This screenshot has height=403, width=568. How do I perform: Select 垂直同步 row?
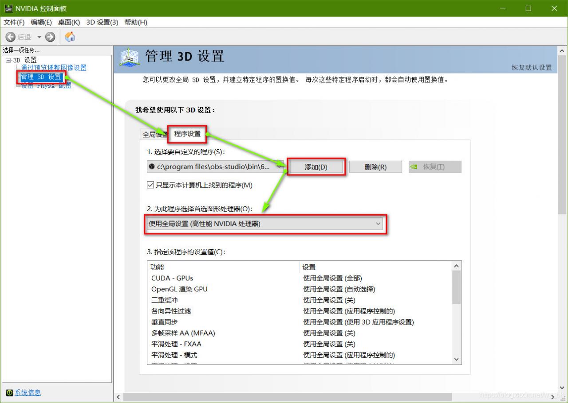[300, 322]
